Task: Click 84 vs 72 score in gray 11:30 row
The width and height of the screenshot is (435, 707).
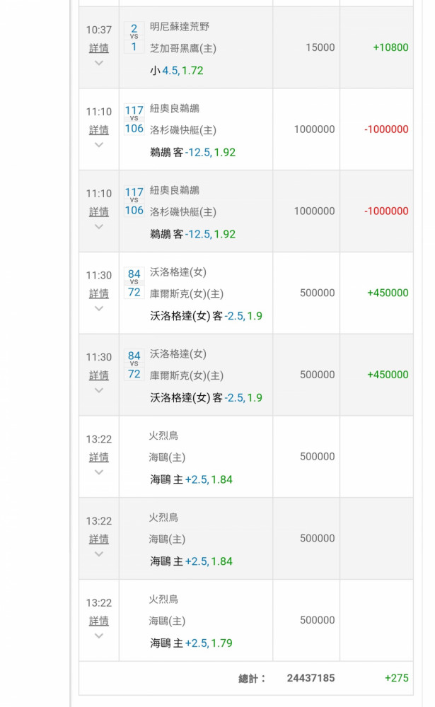Action: point(134,365)
